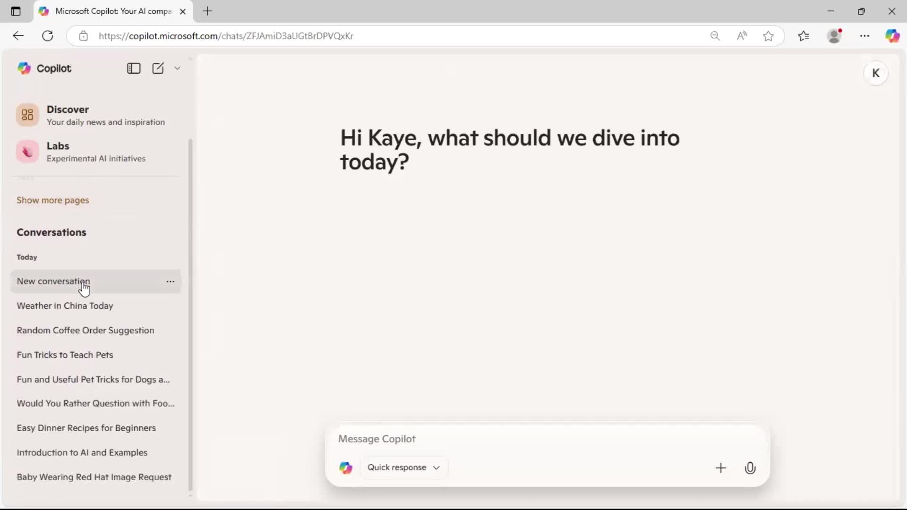Image resolution: width=907 pixels, height=510 pixels.
Task: Open Easy Dinner Recipes for Beginners conversation
Action: [x=95, y=428]
